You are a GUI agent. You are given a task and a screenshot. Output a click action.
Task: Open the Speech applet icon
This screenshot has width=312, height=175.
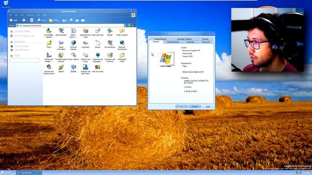click(x=61, y=69)
